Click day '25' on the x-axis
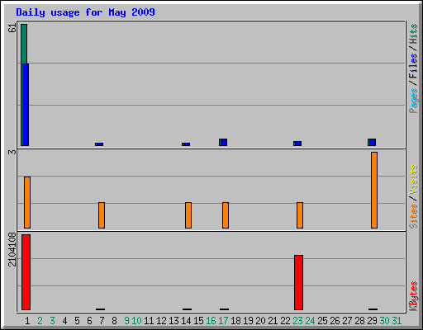Viewport: 423px width, 330px height. (322, 321)
